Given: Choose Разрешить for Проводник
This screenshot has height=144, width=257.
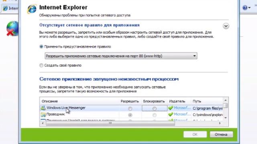Looking at the screenshot, I should (130, 115).
